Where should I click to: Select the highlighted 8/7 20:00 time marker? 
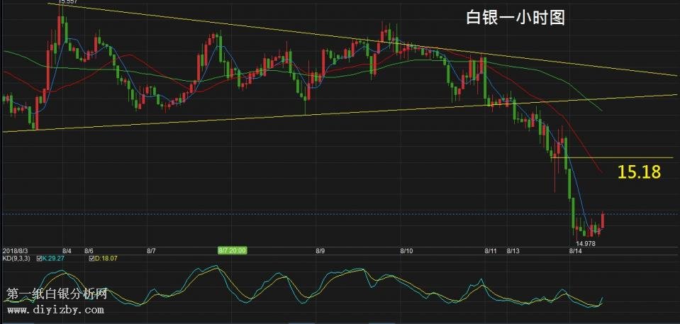point(233,250)
